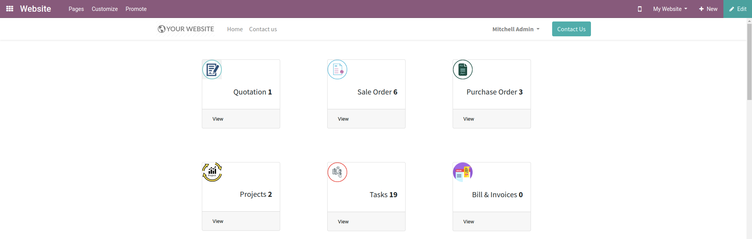Click the globe logo icon
Viewport: 752px width, 239px height.
point(161,29)
